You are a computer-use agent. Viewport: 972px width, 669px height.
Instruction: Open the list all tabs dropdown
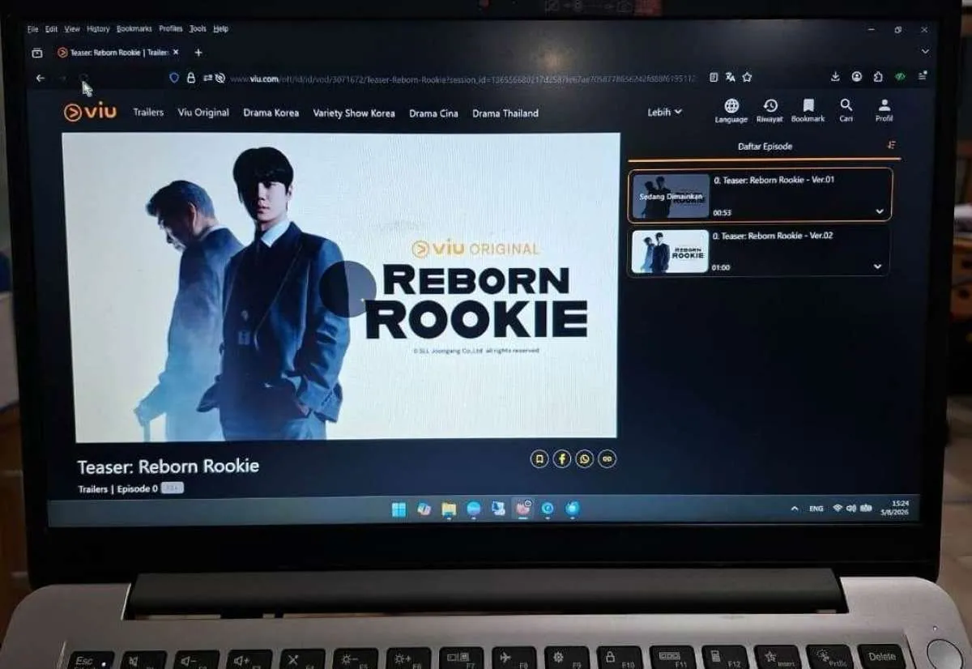(925, 51)
